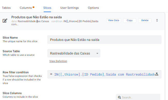Open the Source Table dropdown
The image size is (168, 100).
pos(74,53)
